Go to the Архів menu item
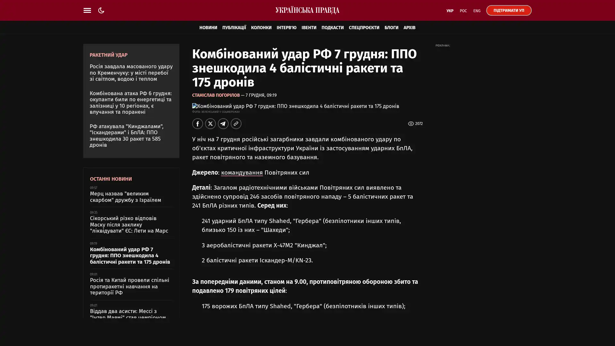 [x=409, y=28]
